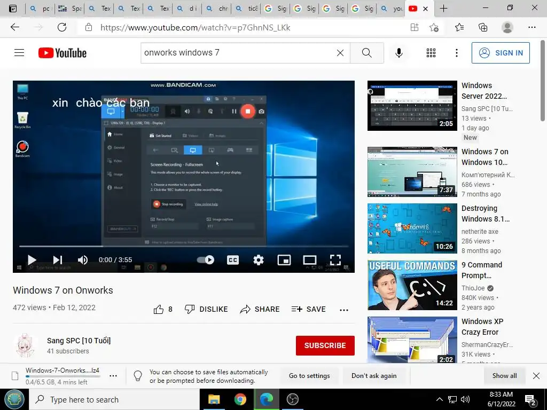Toggle the autoplay switch
Viewport: 547px width, 410px height.
click(206, 260)
